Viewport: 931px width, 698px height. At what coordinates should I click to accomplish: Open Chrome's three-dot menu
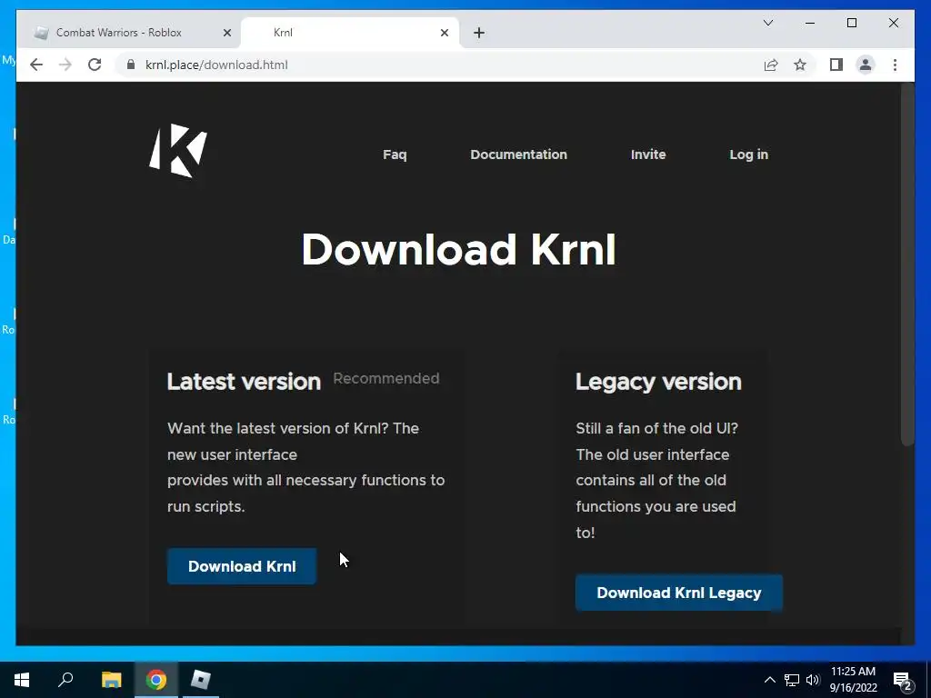(895, 65)
